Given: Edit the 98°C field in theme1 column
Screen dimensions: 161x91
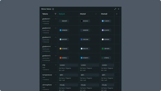Looking at the screenshot, I should coord(90,75).
